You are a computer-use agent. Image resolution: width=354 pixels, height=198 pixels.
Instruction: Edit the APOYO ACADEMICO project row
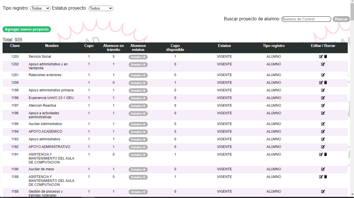(323, 132)
